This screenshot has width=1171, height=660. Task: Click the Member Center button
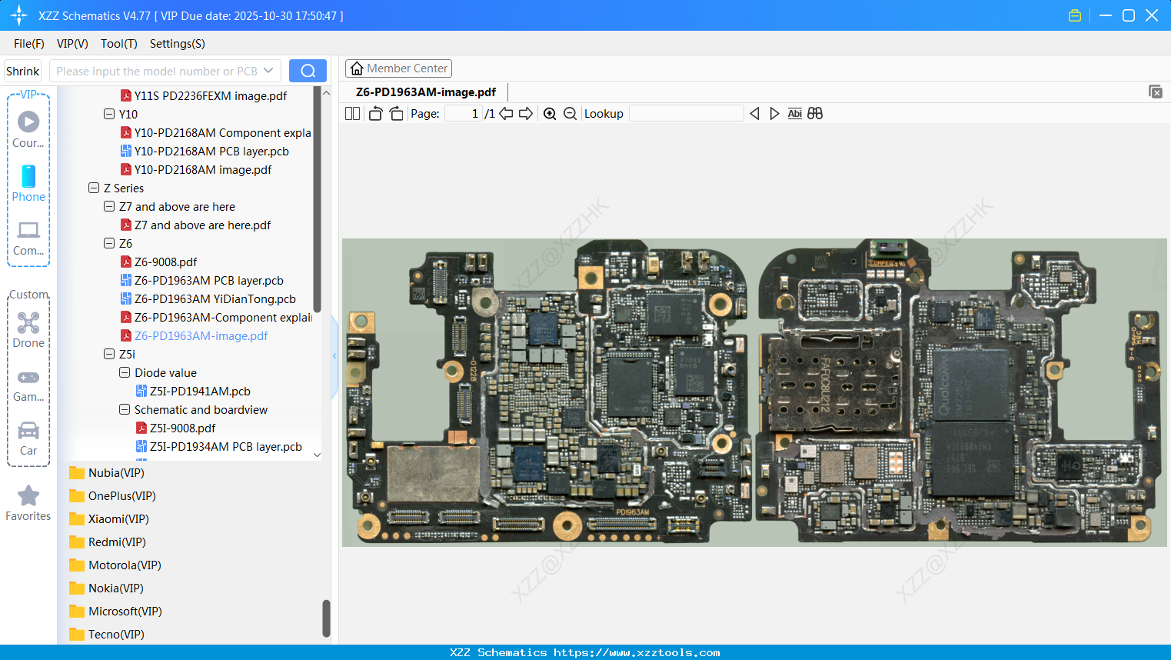tap(398, 68)
